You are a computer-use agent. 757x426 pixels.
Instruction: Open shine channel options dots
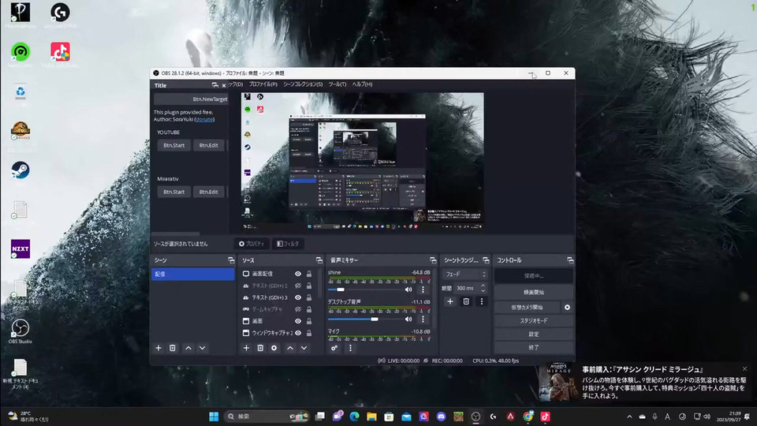pyautogui.click(x=423, y=290)
